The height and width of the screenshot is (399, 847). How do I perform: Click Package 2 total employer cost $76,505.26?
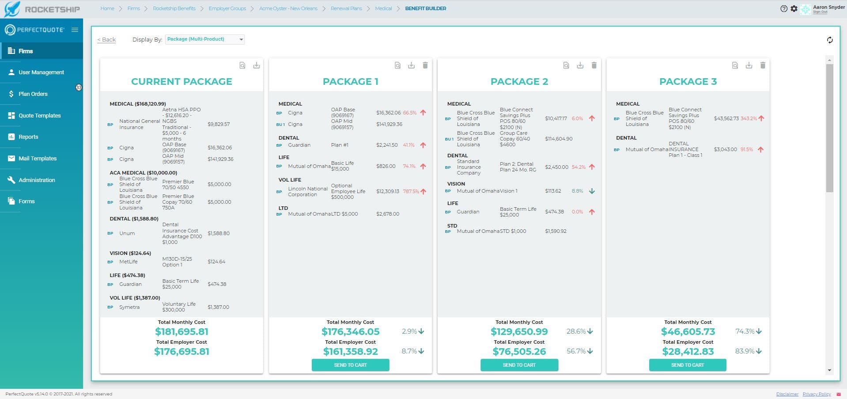point(519,352)
